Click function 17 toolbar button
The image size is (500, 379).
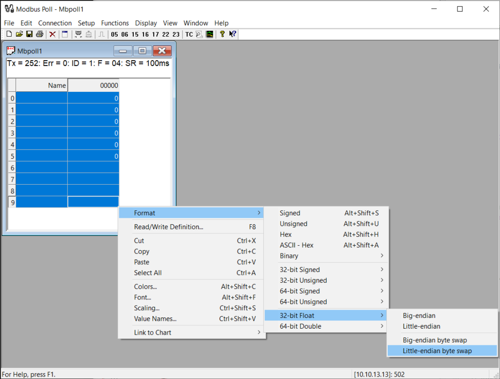point(155,35)
